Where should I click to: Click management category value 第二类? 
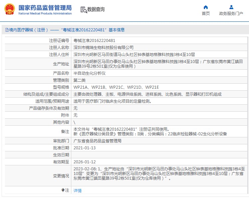pos(79,80)
